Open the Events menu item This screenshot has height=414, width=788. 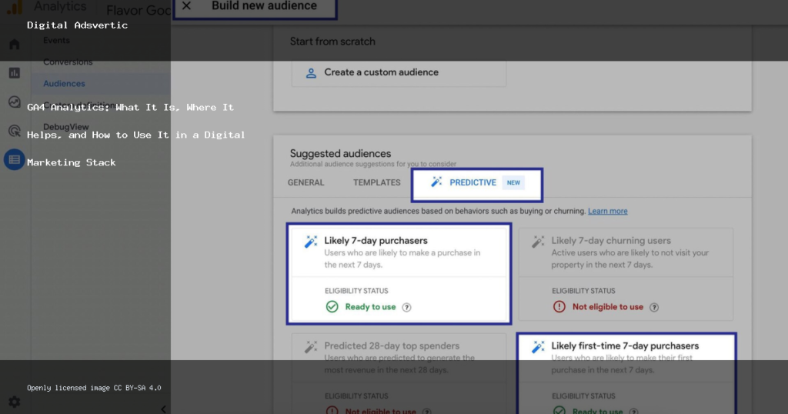pyautogui.click(x=56, y=40)
